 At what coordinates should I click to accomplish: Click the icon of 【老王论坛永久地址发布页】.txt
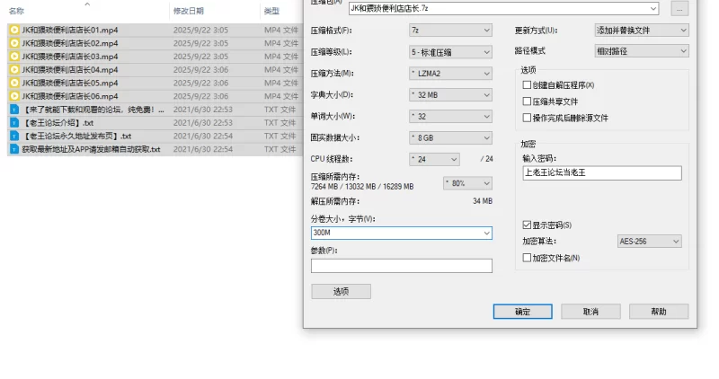tap(14, 137)
